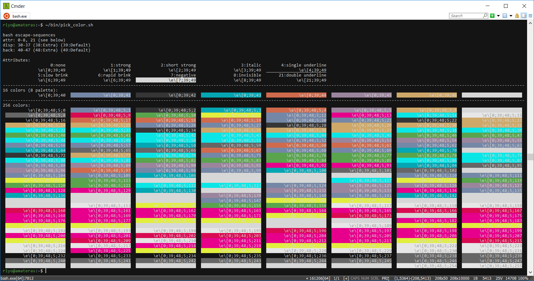Toggle CAPS indicator in status bar
Screen dimensions: 534x281
click(355, 278)
